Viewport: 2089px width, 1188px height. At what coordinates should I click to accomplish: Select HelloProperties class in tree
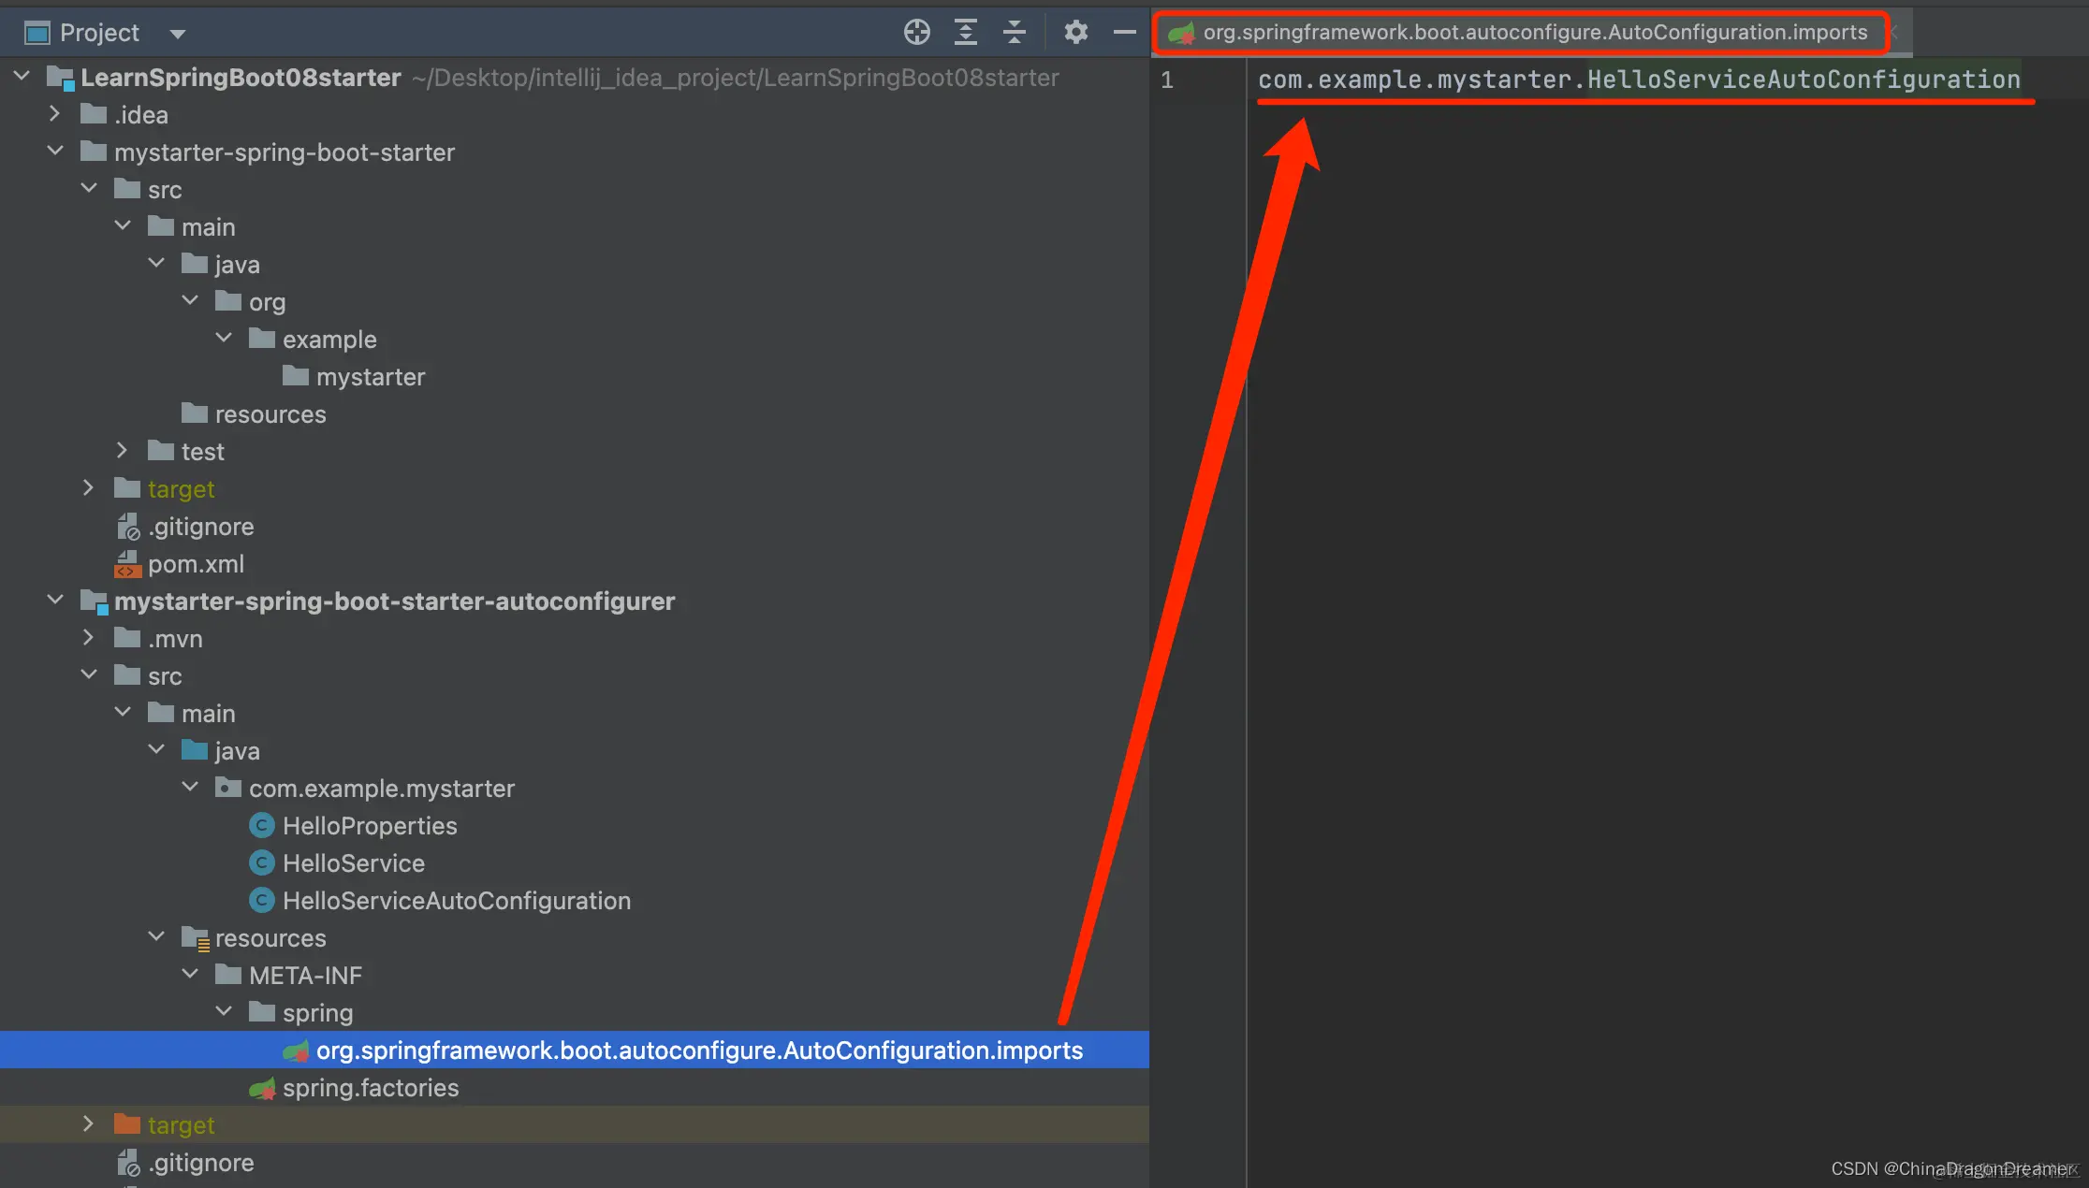[370, 826]
